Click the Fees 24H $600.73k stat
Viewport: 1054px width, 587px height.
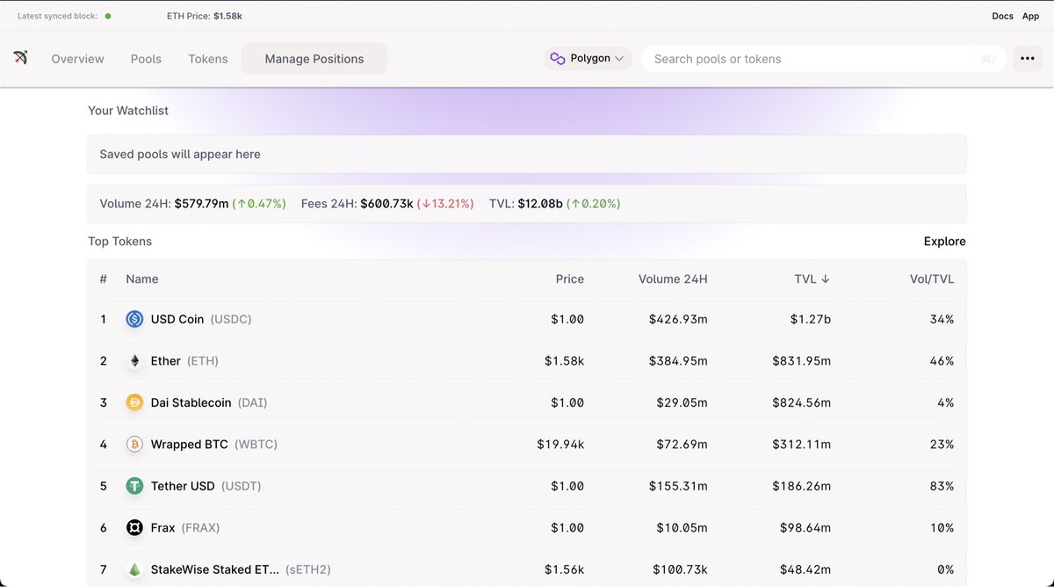(386, 204)
